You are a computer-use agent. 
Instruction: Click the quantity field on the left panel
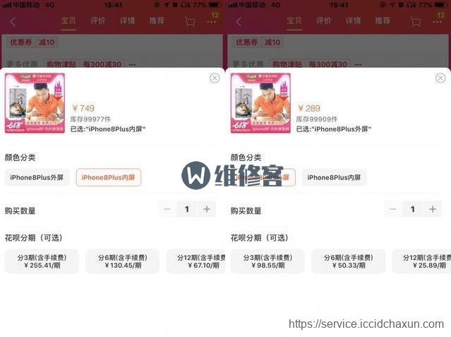click(187, 209)
